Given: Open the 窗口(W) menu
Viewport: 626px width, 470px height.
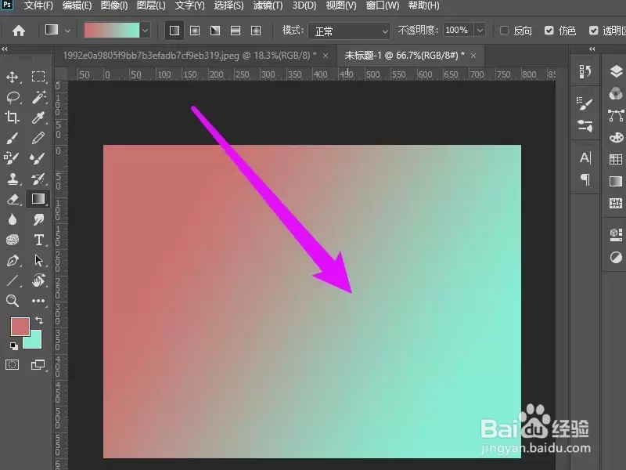Looking at the screenshot, I should click(383, 5).
